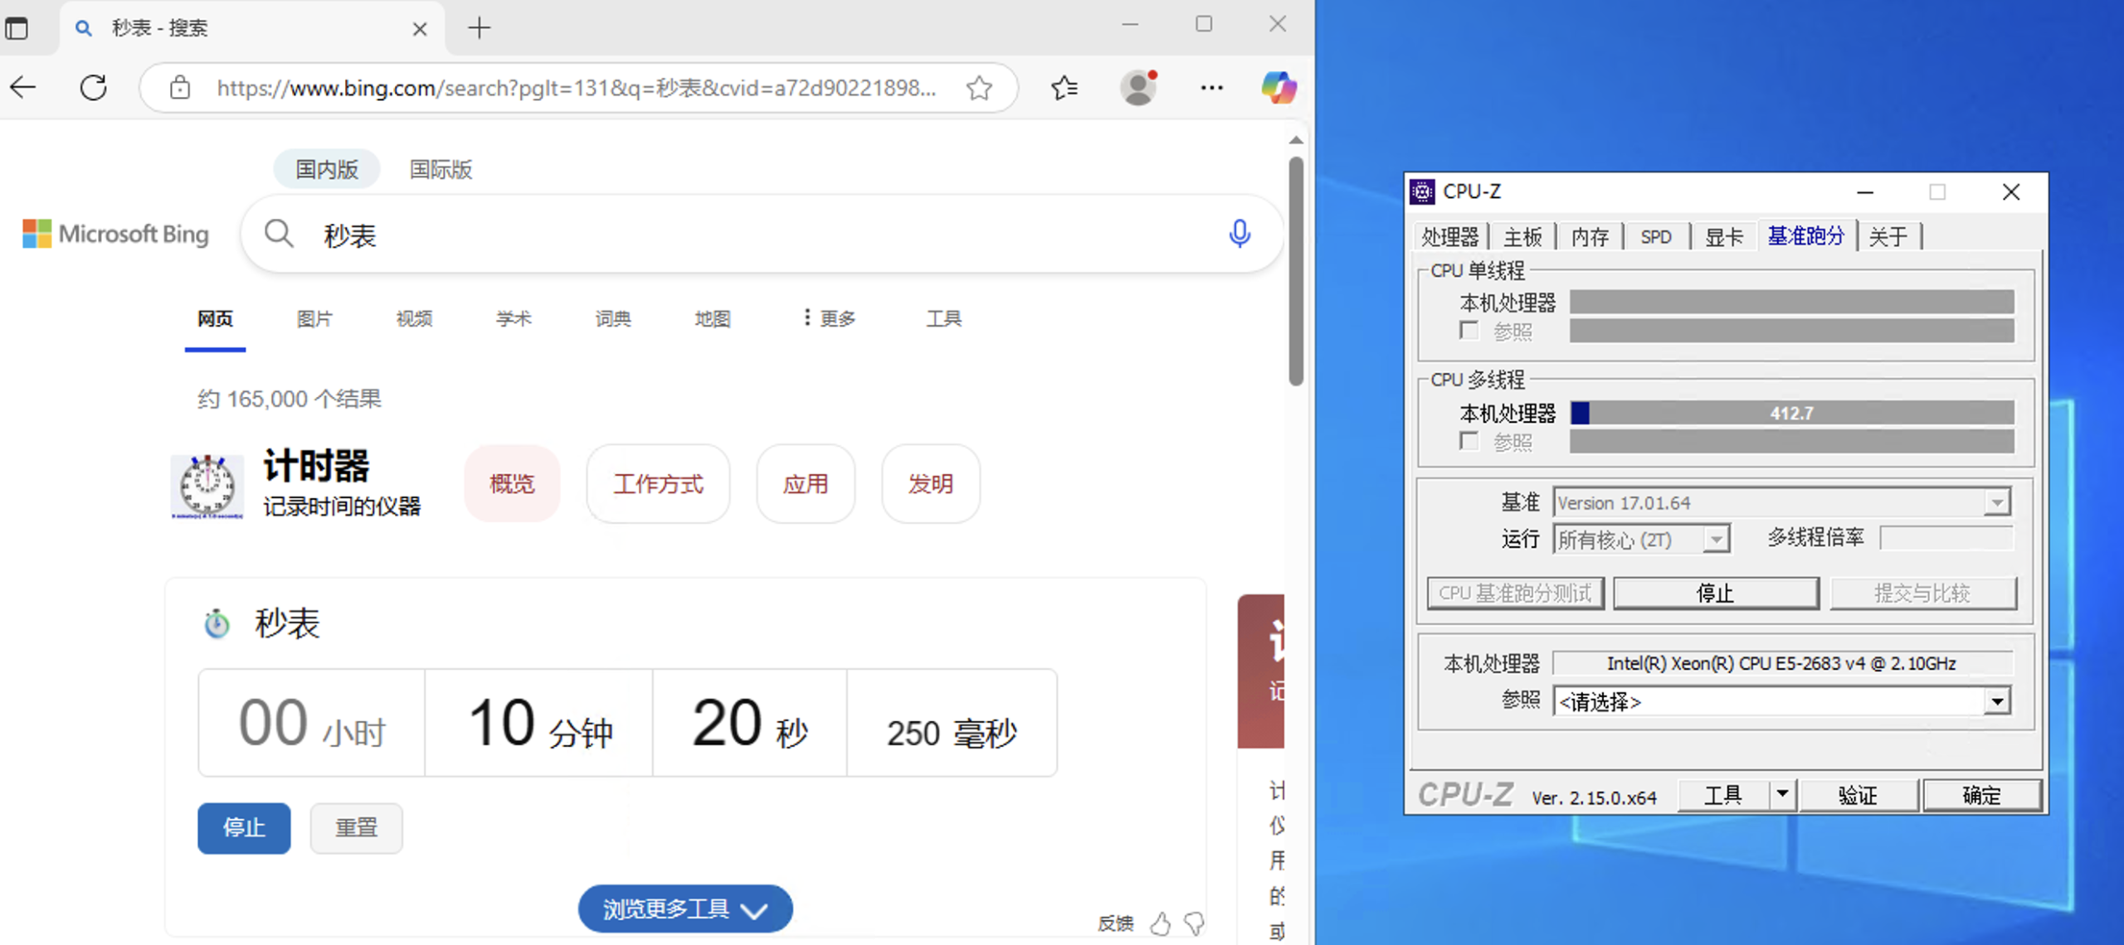
Task: Click the 发明 pill button
Action: tap(930, 483)
